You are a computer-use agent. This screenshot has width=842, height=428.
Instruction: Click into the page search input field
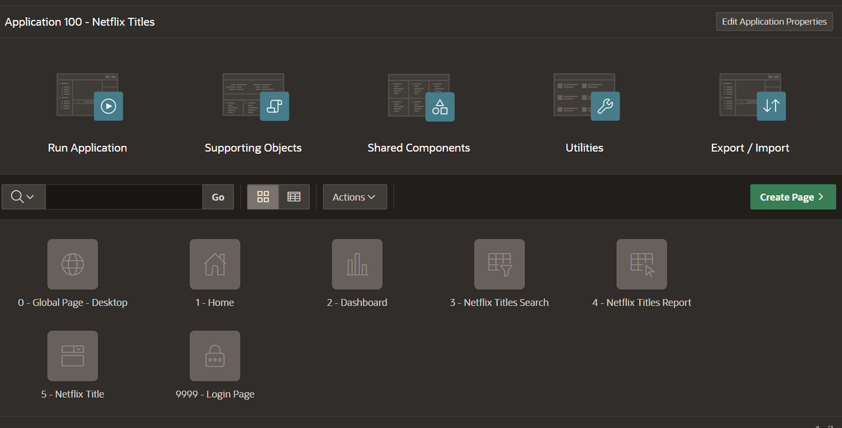[x=124, y=197]
